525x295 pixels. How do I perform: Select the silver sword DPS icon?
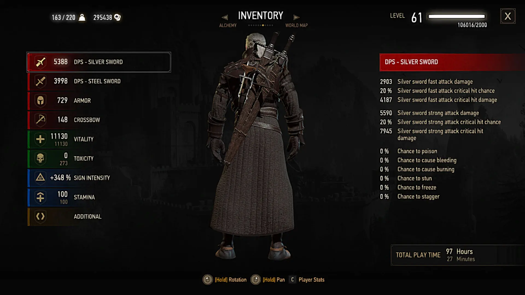click(40, 62)
